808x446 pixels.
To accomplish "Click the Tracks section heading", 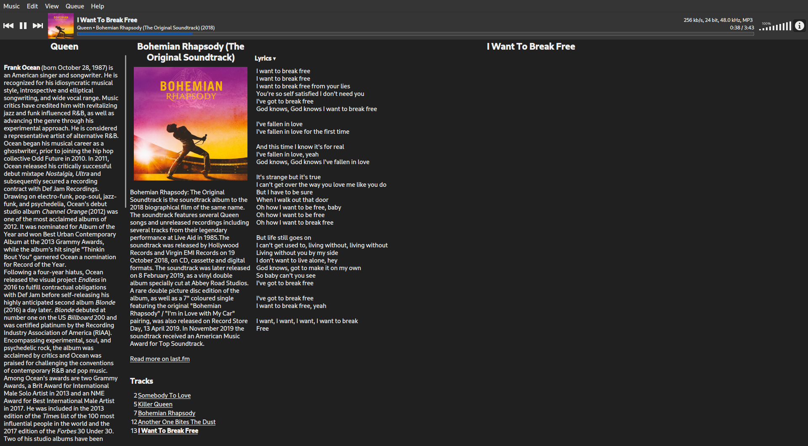I will (141, 381).
